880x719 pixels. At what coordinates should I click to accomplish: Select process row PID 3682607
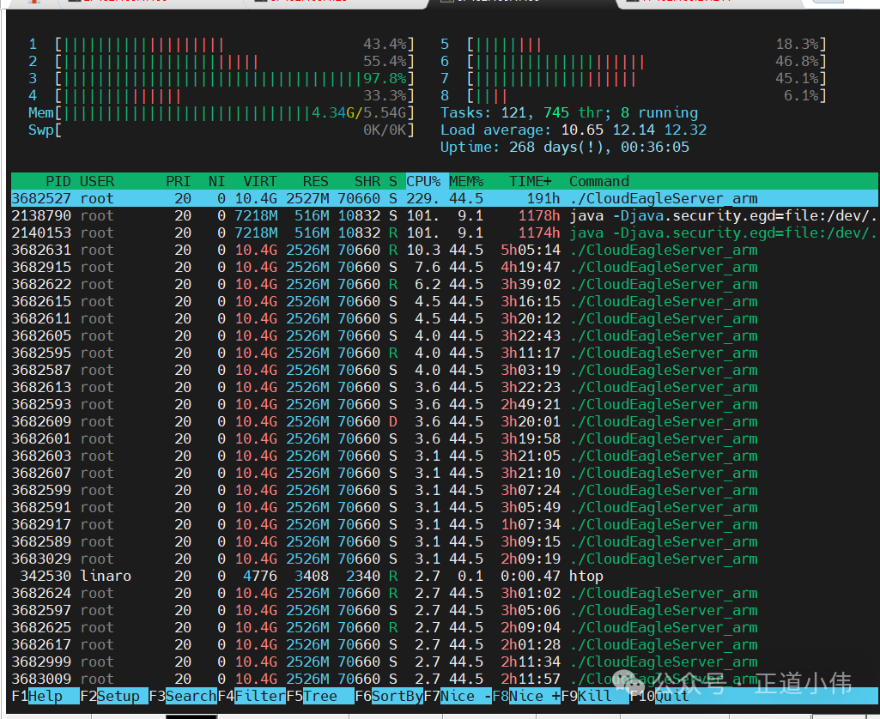[x=445, y=473]
